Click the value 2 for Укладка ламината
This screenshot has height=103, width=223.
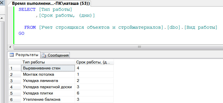pos(94,81)
